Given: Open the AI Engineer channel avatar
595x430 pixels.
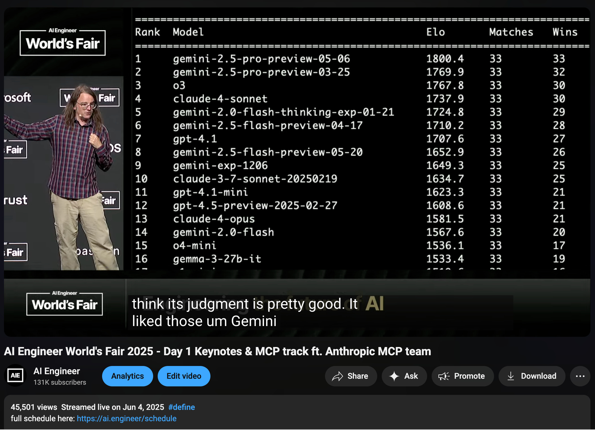Looking at the screenshot, I should tap(15, 376).
